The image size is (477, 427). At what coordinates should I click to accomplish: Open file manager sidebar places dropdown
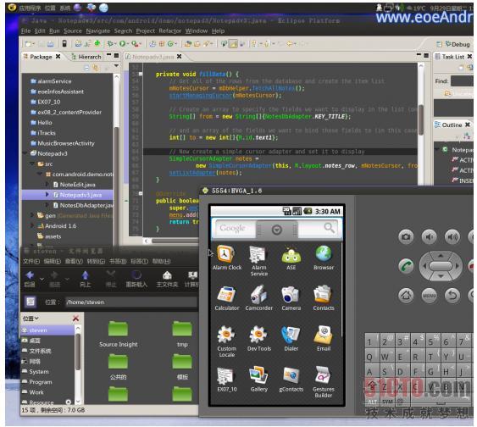(x=31, y=319)
